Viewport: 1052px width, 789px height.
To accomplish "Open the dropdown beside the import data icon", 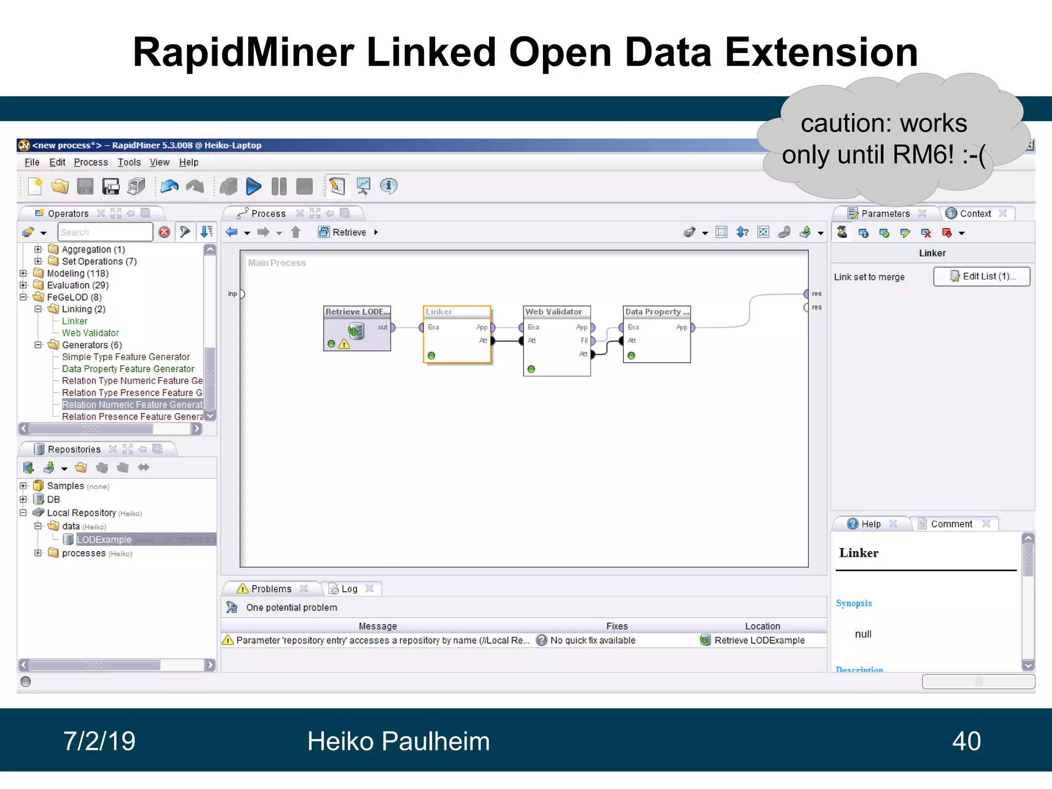I will pos(64,468).
